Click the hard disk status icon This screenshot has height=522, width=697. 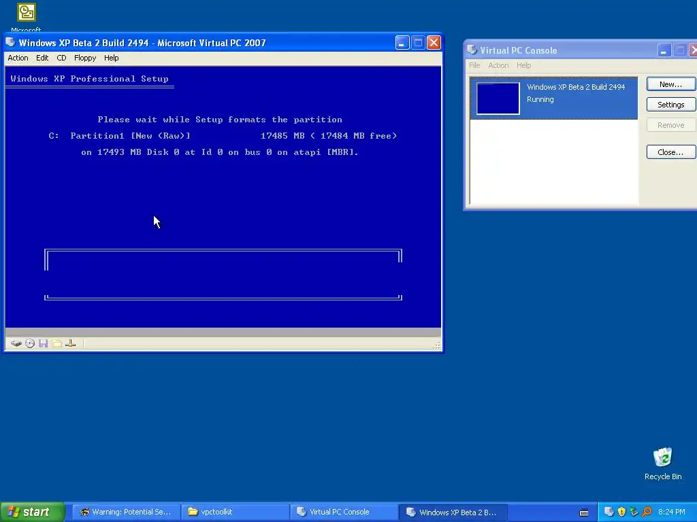click(16, 343)
